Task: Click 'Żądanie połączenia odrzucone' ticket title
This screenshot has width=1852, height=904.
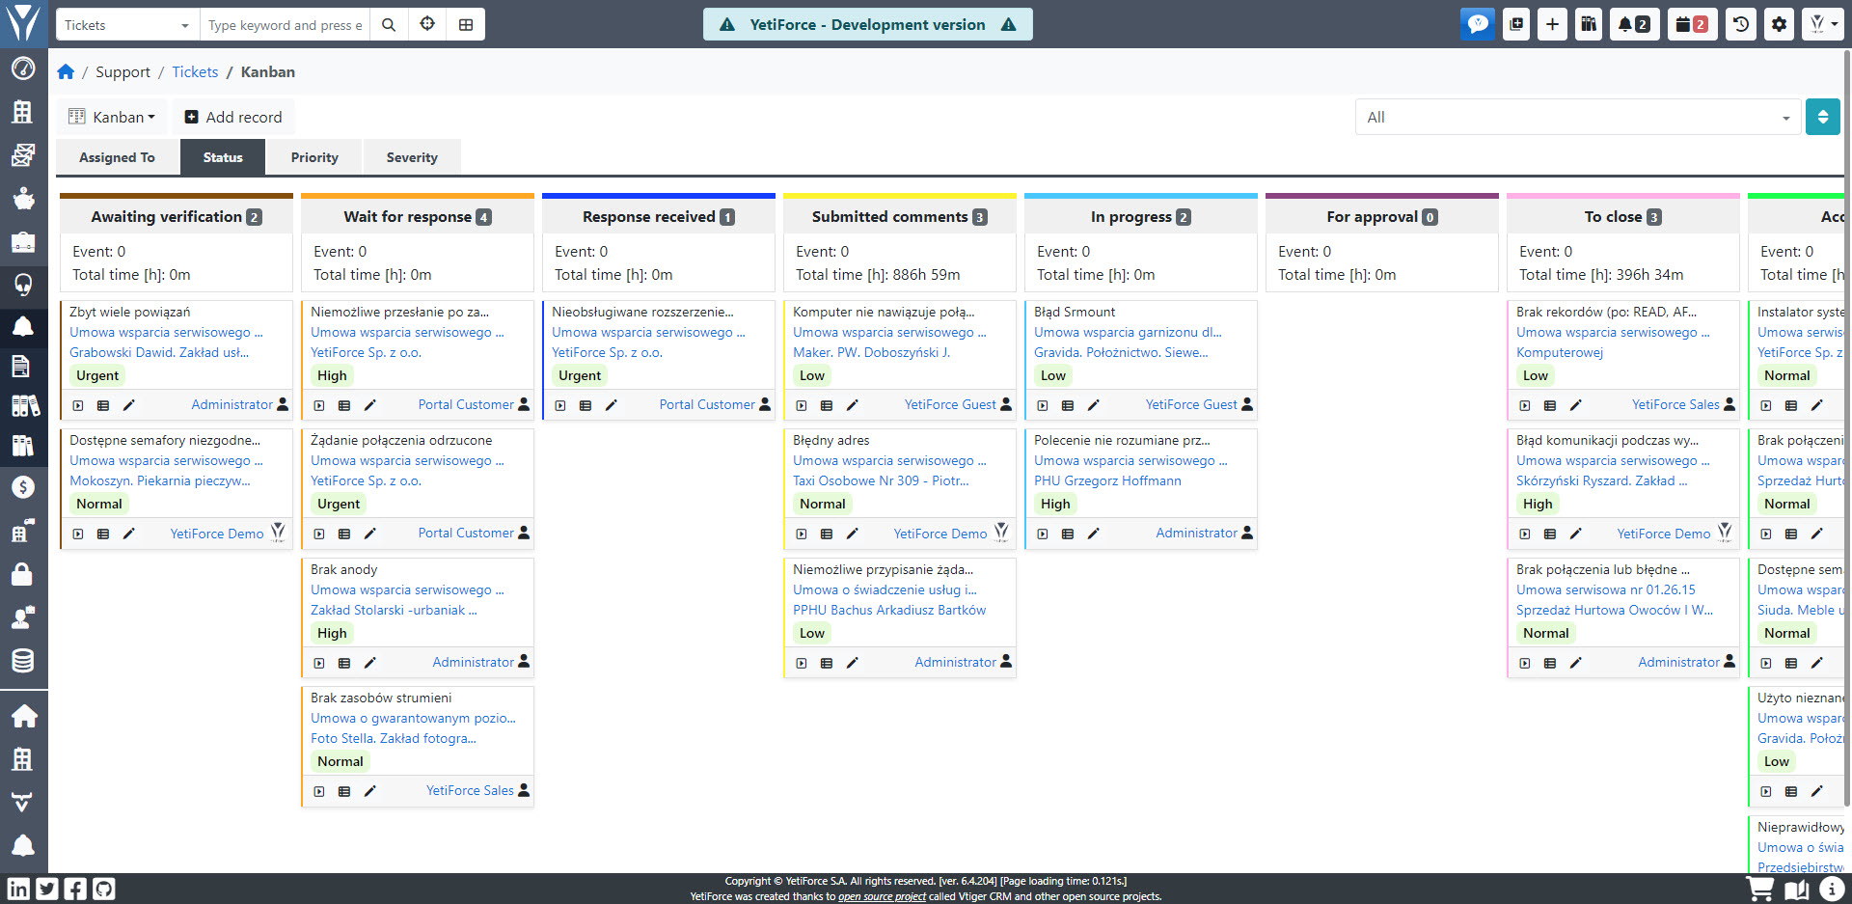Action: pyautogui.click(x=401, y=440)
